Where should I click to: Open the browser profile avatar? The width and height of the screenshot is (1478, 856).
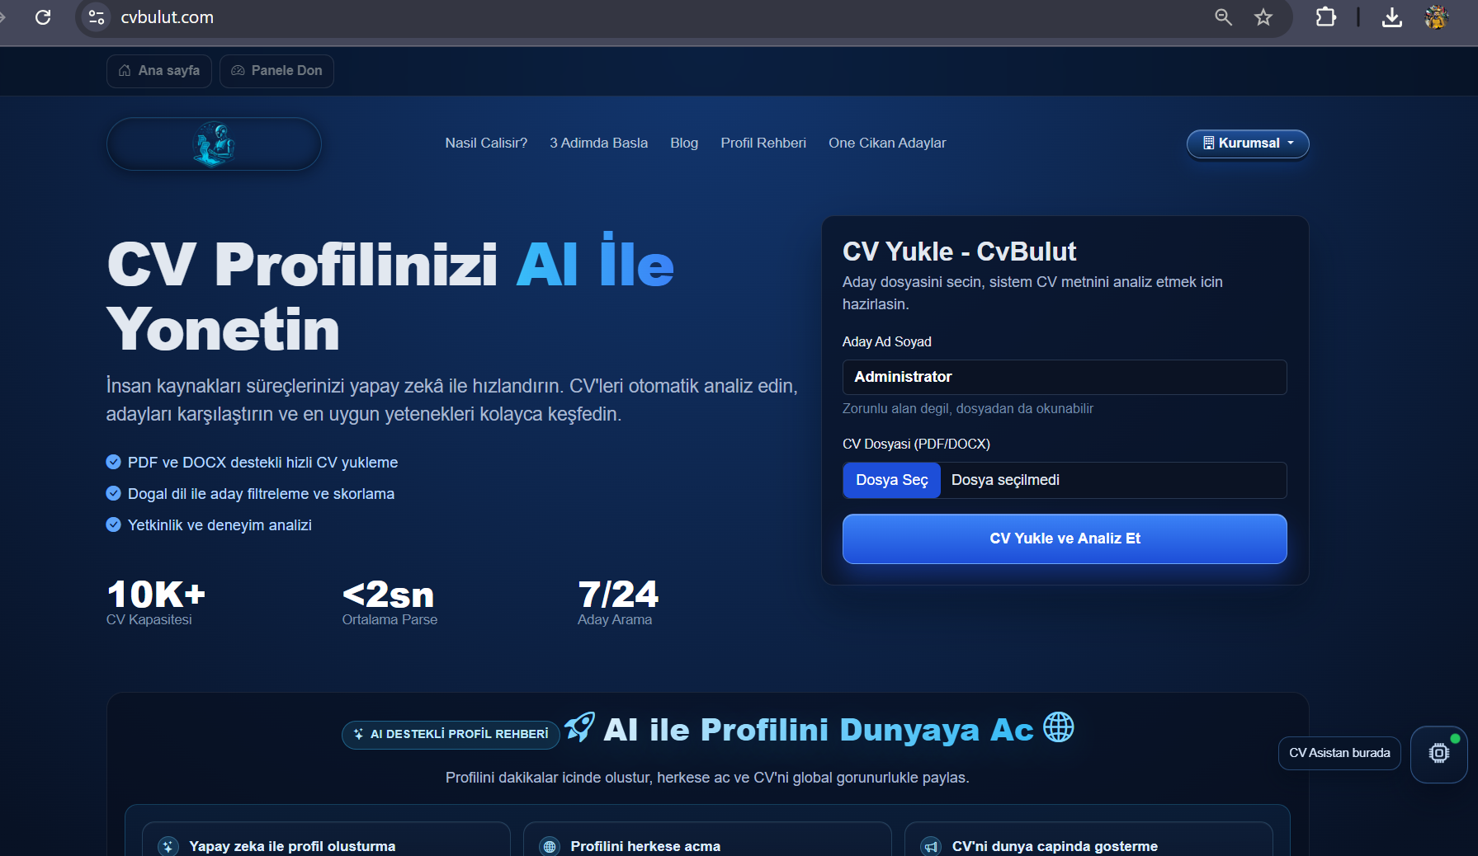pyautogui.click(x=1437, y=17)
